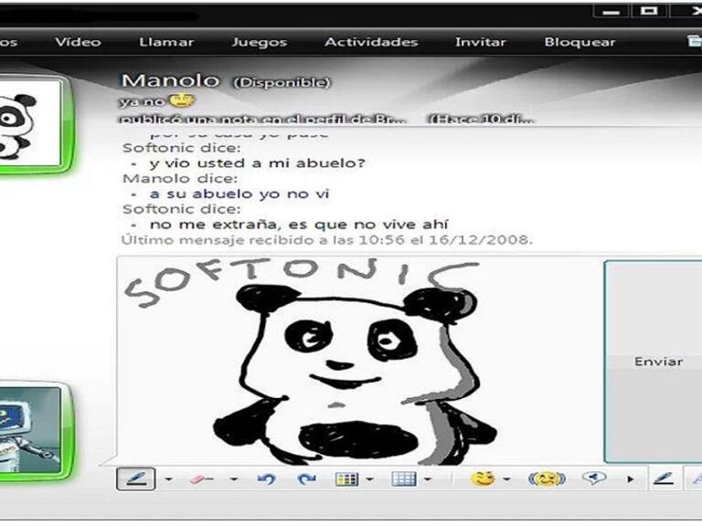The height and width of the screenshot is (526, 702).
Task: Select the eraser tool
Action: pyautogui.click(x=202, y=479)
